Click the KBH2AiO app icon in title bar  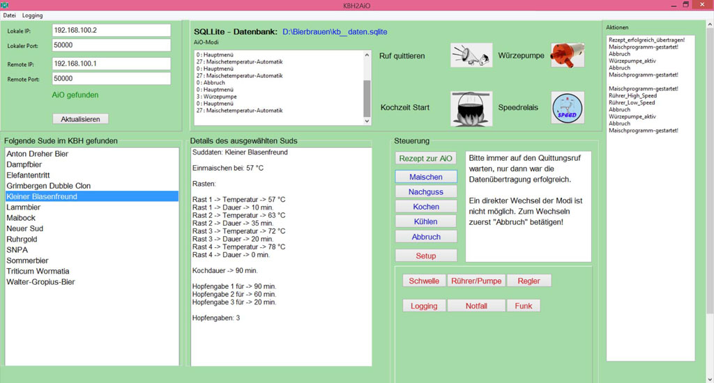pos(5,5)
